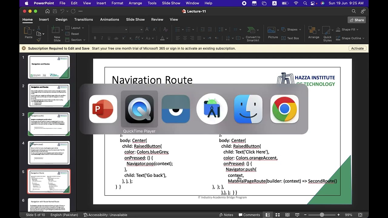Click the search magnifier in PowerPoint title bar
The width and height of the screenshot is (388, 218).
coord(354,11)
